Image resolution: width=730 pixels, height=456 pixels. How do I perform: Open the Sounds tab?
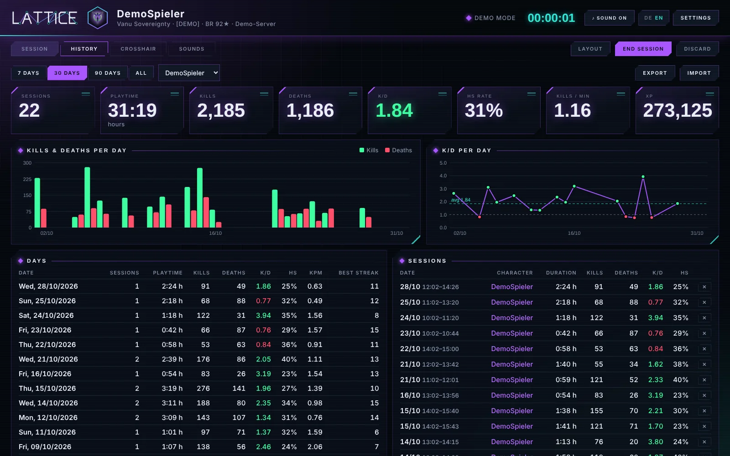coord(192,49)
